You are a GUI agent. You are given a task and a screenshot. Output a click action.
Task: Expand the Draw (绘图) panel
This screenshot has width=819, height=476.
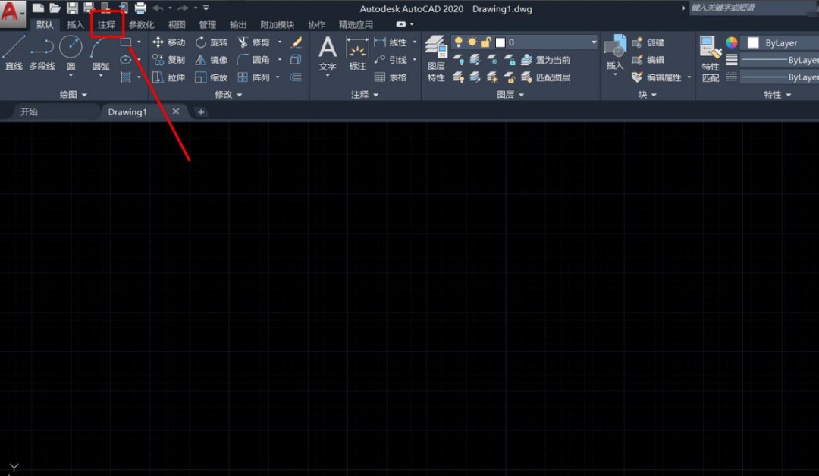point(73,94)
